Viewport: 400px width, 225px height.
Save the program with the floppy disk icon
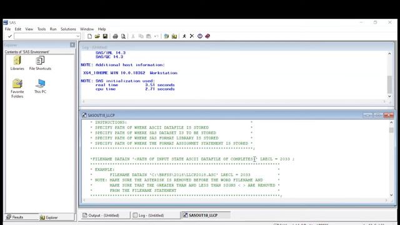105,36
